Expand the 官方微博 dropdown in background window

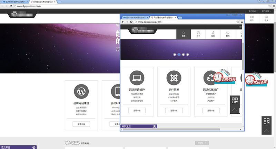coord(253,11)
